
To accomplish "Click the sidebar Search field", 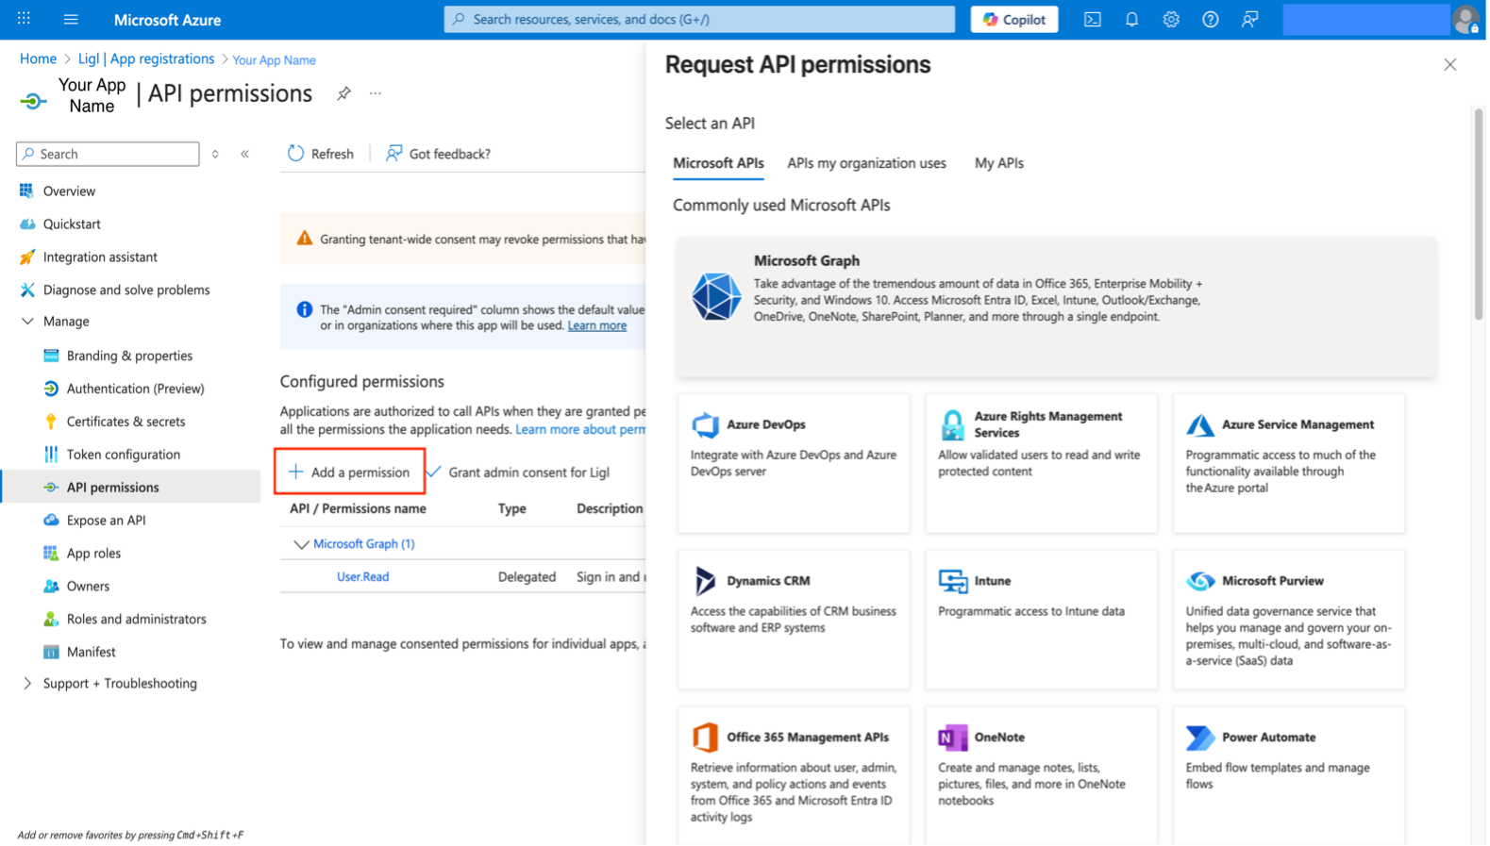I will click(x=108, y=154).
